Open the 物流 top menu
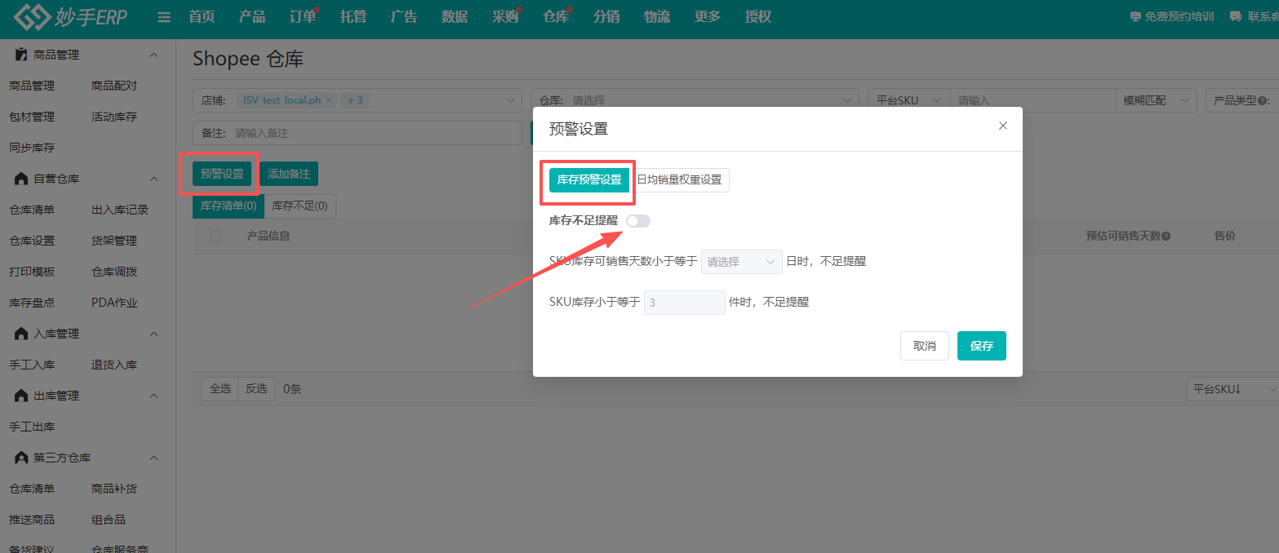The image size is (1279, 553). [x=656, y=17]
